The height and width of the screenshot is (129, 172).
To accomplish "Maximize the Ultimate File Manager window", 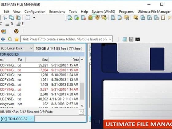I will [162, 4].
